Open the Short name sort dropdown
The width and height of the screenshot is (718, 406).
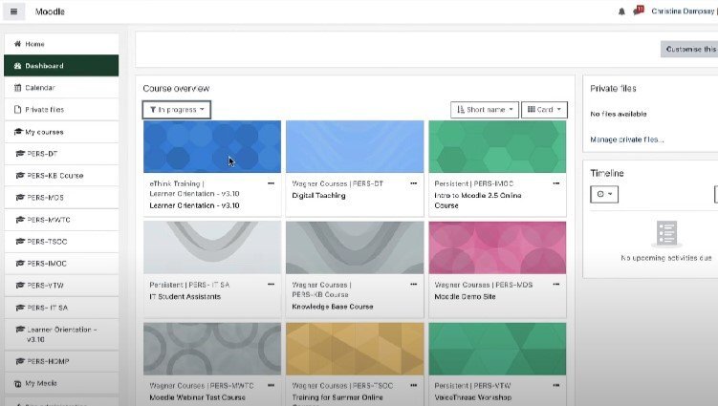tap(485, 110)
